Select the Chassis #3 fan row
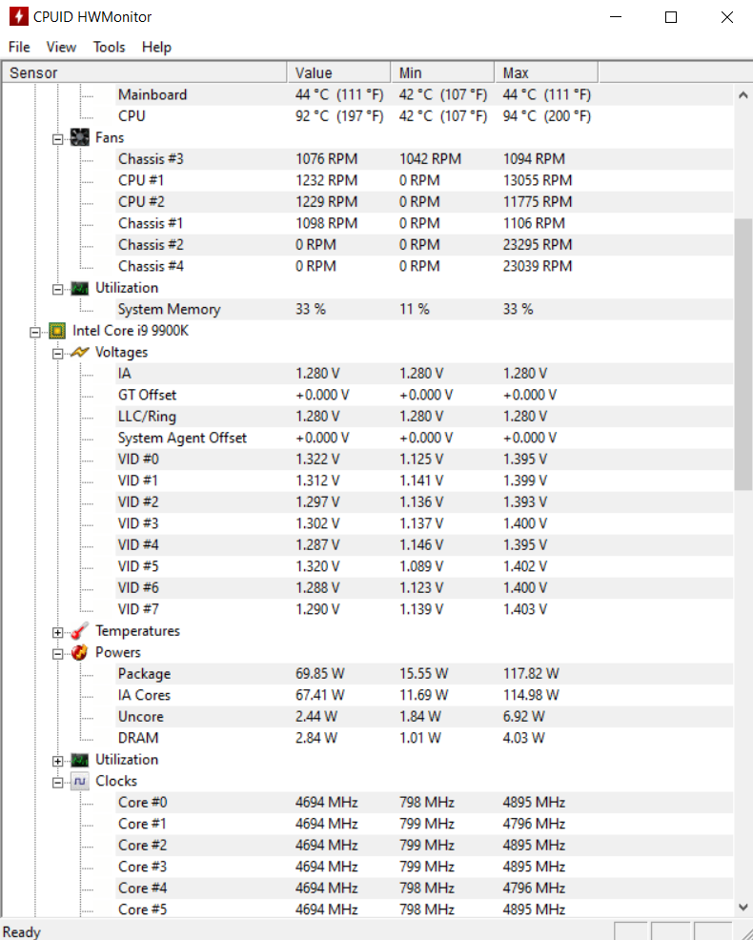 point(424,159)
